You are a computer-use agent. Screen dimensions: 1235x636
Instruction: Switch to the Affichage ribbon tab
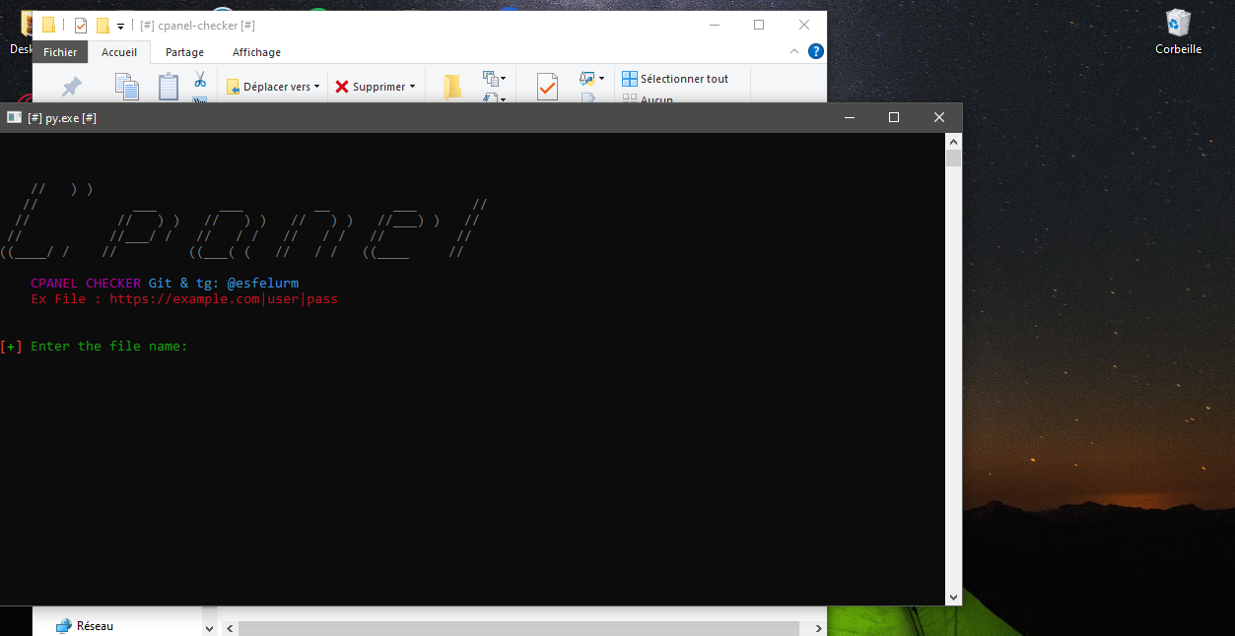tap(256, 52)
